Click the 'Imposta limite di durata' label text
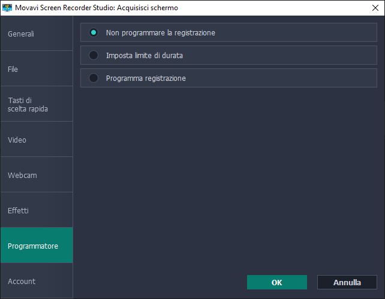Image resolution: width=385 pixels, height=299 pixels. (145, 56)
